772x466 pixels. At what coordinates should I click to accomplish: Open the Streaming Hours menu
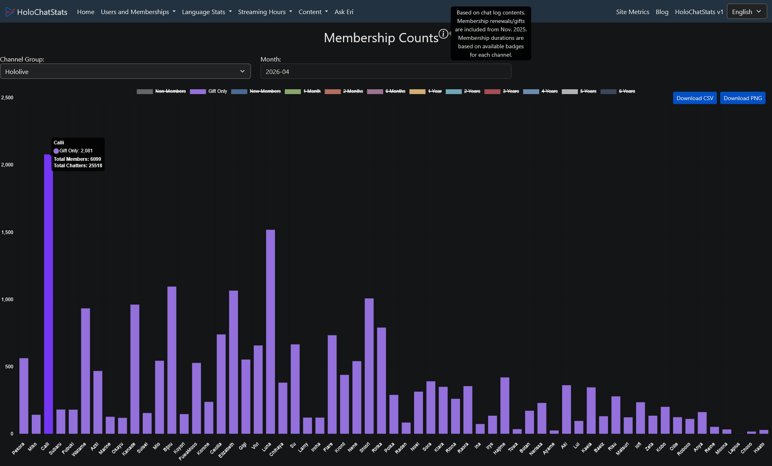pyautogui.click(x=265, y=12)
